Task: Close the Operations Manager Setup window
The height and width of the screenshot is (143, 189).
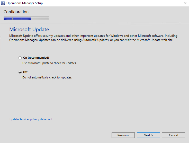Action: [x=185, y=3]
